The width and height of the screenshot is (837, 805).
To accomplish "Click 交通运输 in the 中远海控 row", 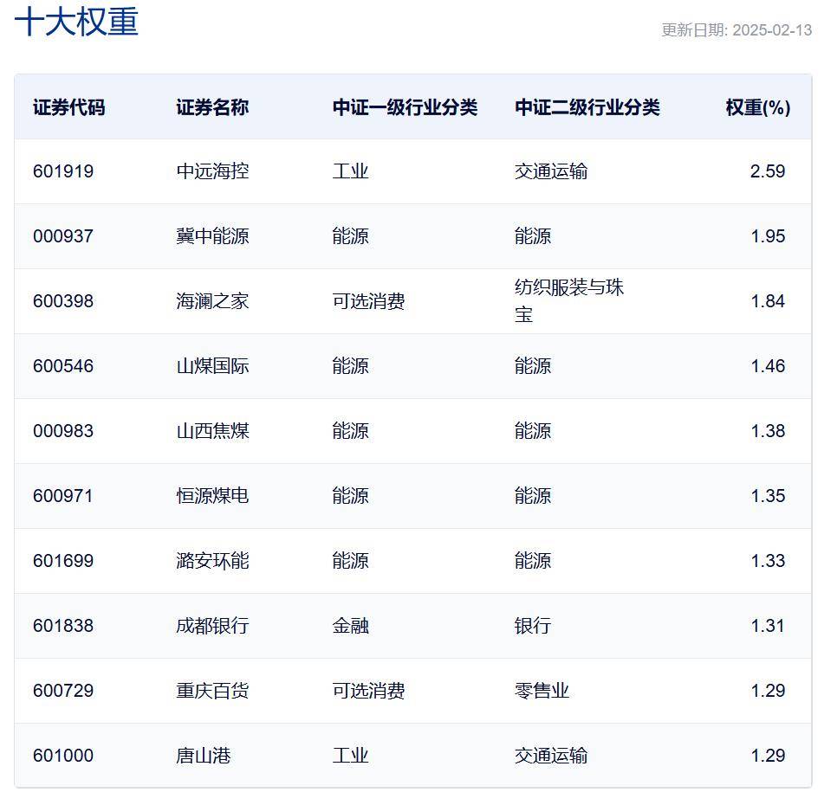I will [551, 171].
